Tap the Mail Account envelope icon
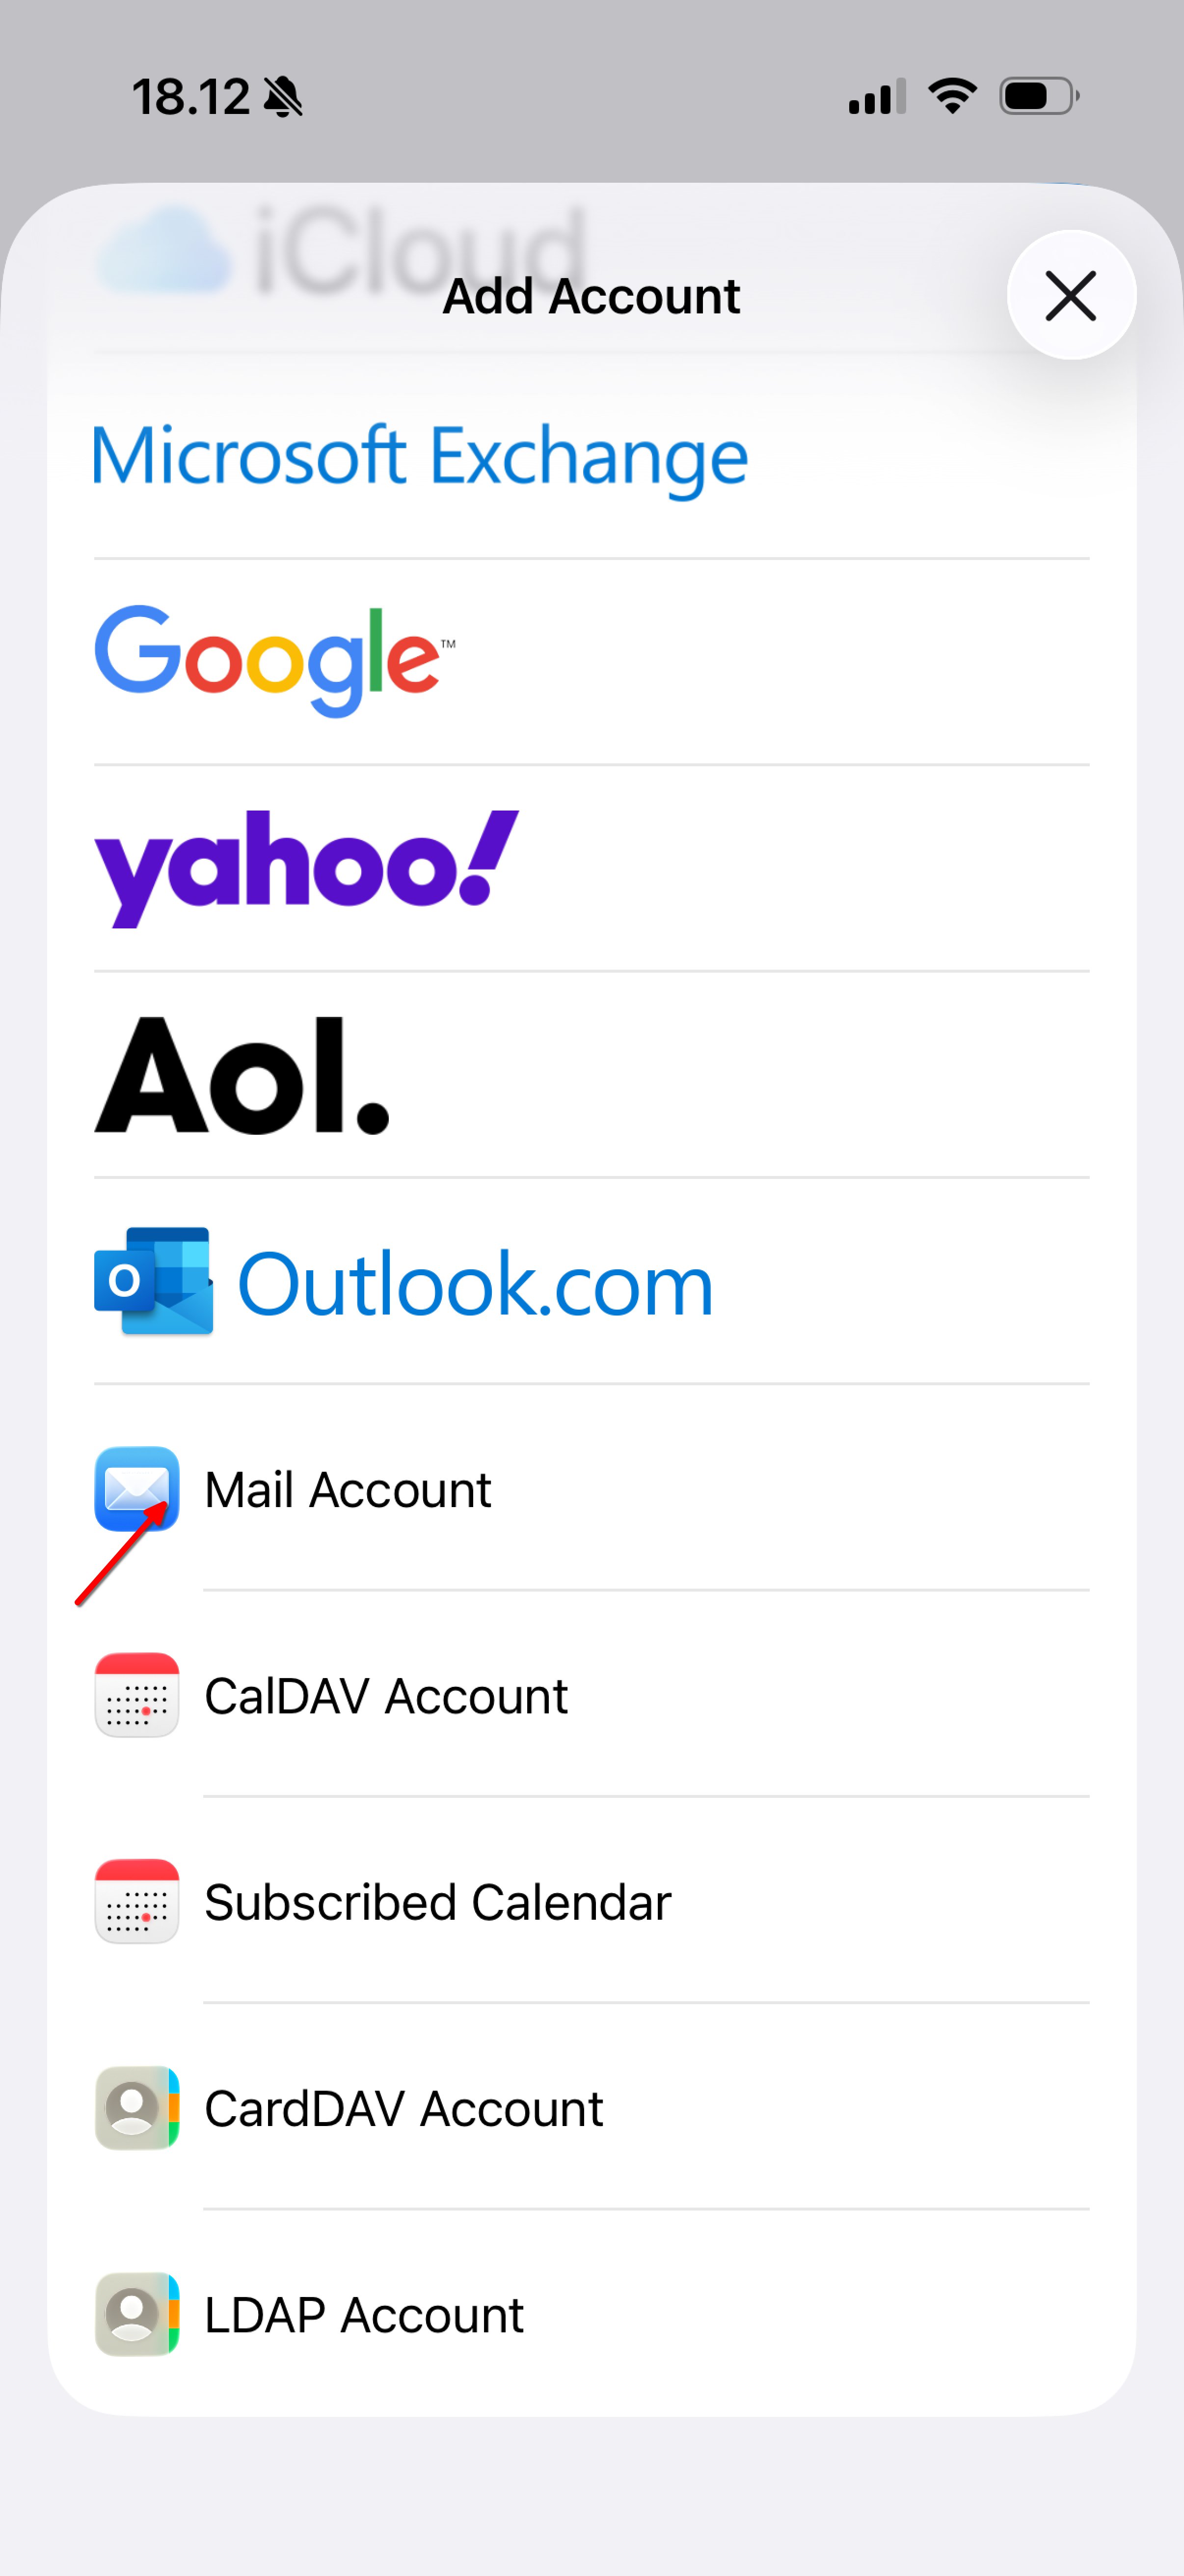Viewport: 1184px width, 2576px height. [137, 1489]
